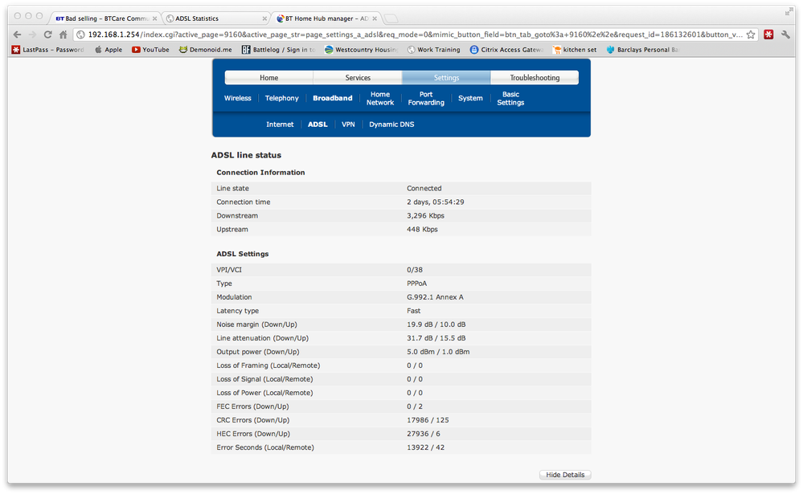Open the LastPass extension icon
This screenshot has height=494, width=803.
click(x=768, y=35)
